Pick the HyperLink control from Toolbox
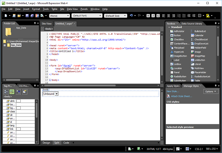The image size is (222, 153). click(x=179, y=52)
